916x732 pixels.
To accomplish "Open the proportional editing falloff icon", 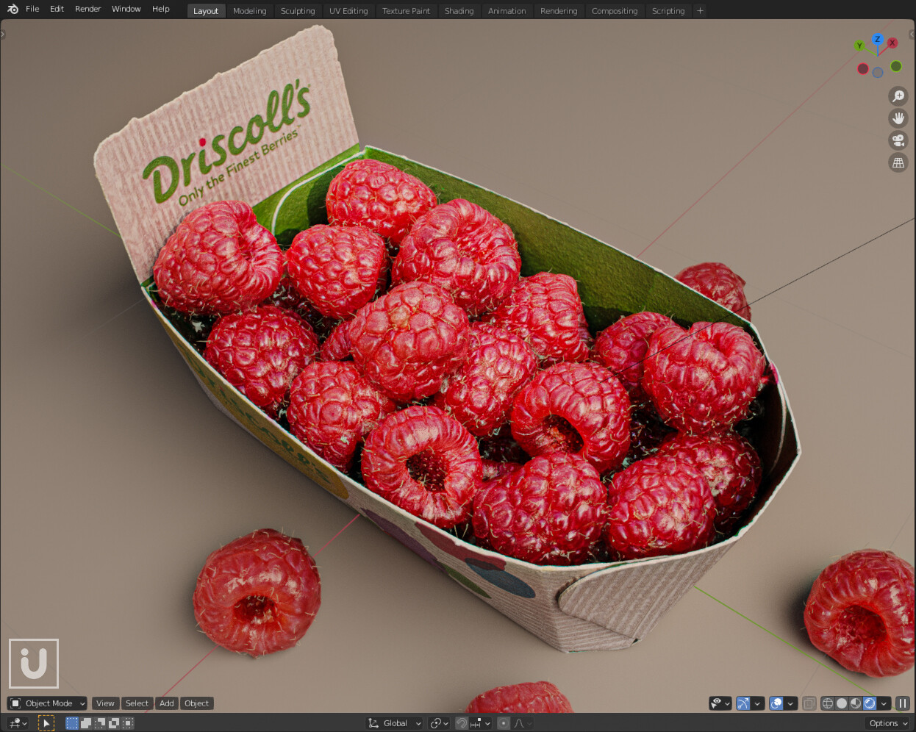I will (517, 723).
